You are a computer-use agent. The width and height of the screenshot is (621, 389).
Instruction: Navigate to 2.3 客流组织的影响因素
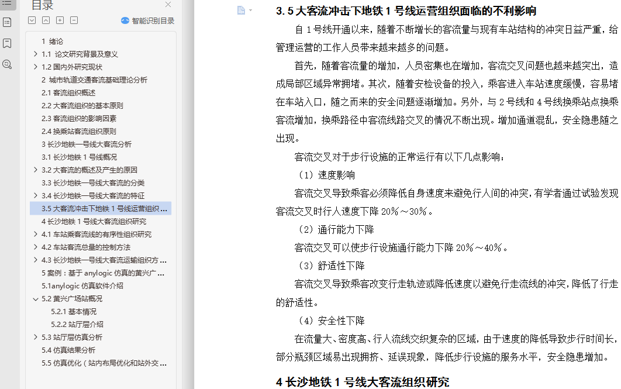point(79,118)
